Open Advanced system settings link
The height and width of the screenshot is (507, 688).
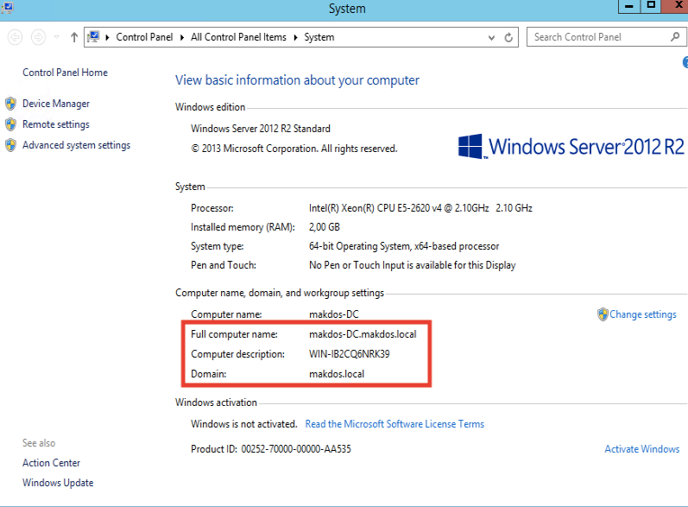[76, 145]
